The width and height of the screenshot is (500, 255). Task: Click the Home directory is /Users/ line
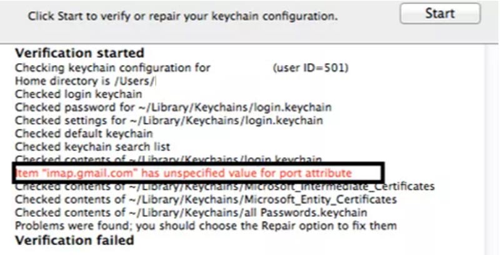[86, 81]
